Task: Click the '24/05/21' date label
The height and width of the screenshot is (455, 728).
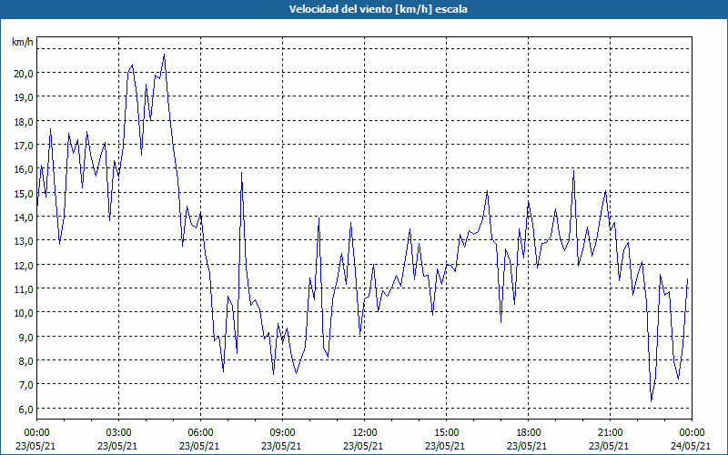Action: click(690, 446)
